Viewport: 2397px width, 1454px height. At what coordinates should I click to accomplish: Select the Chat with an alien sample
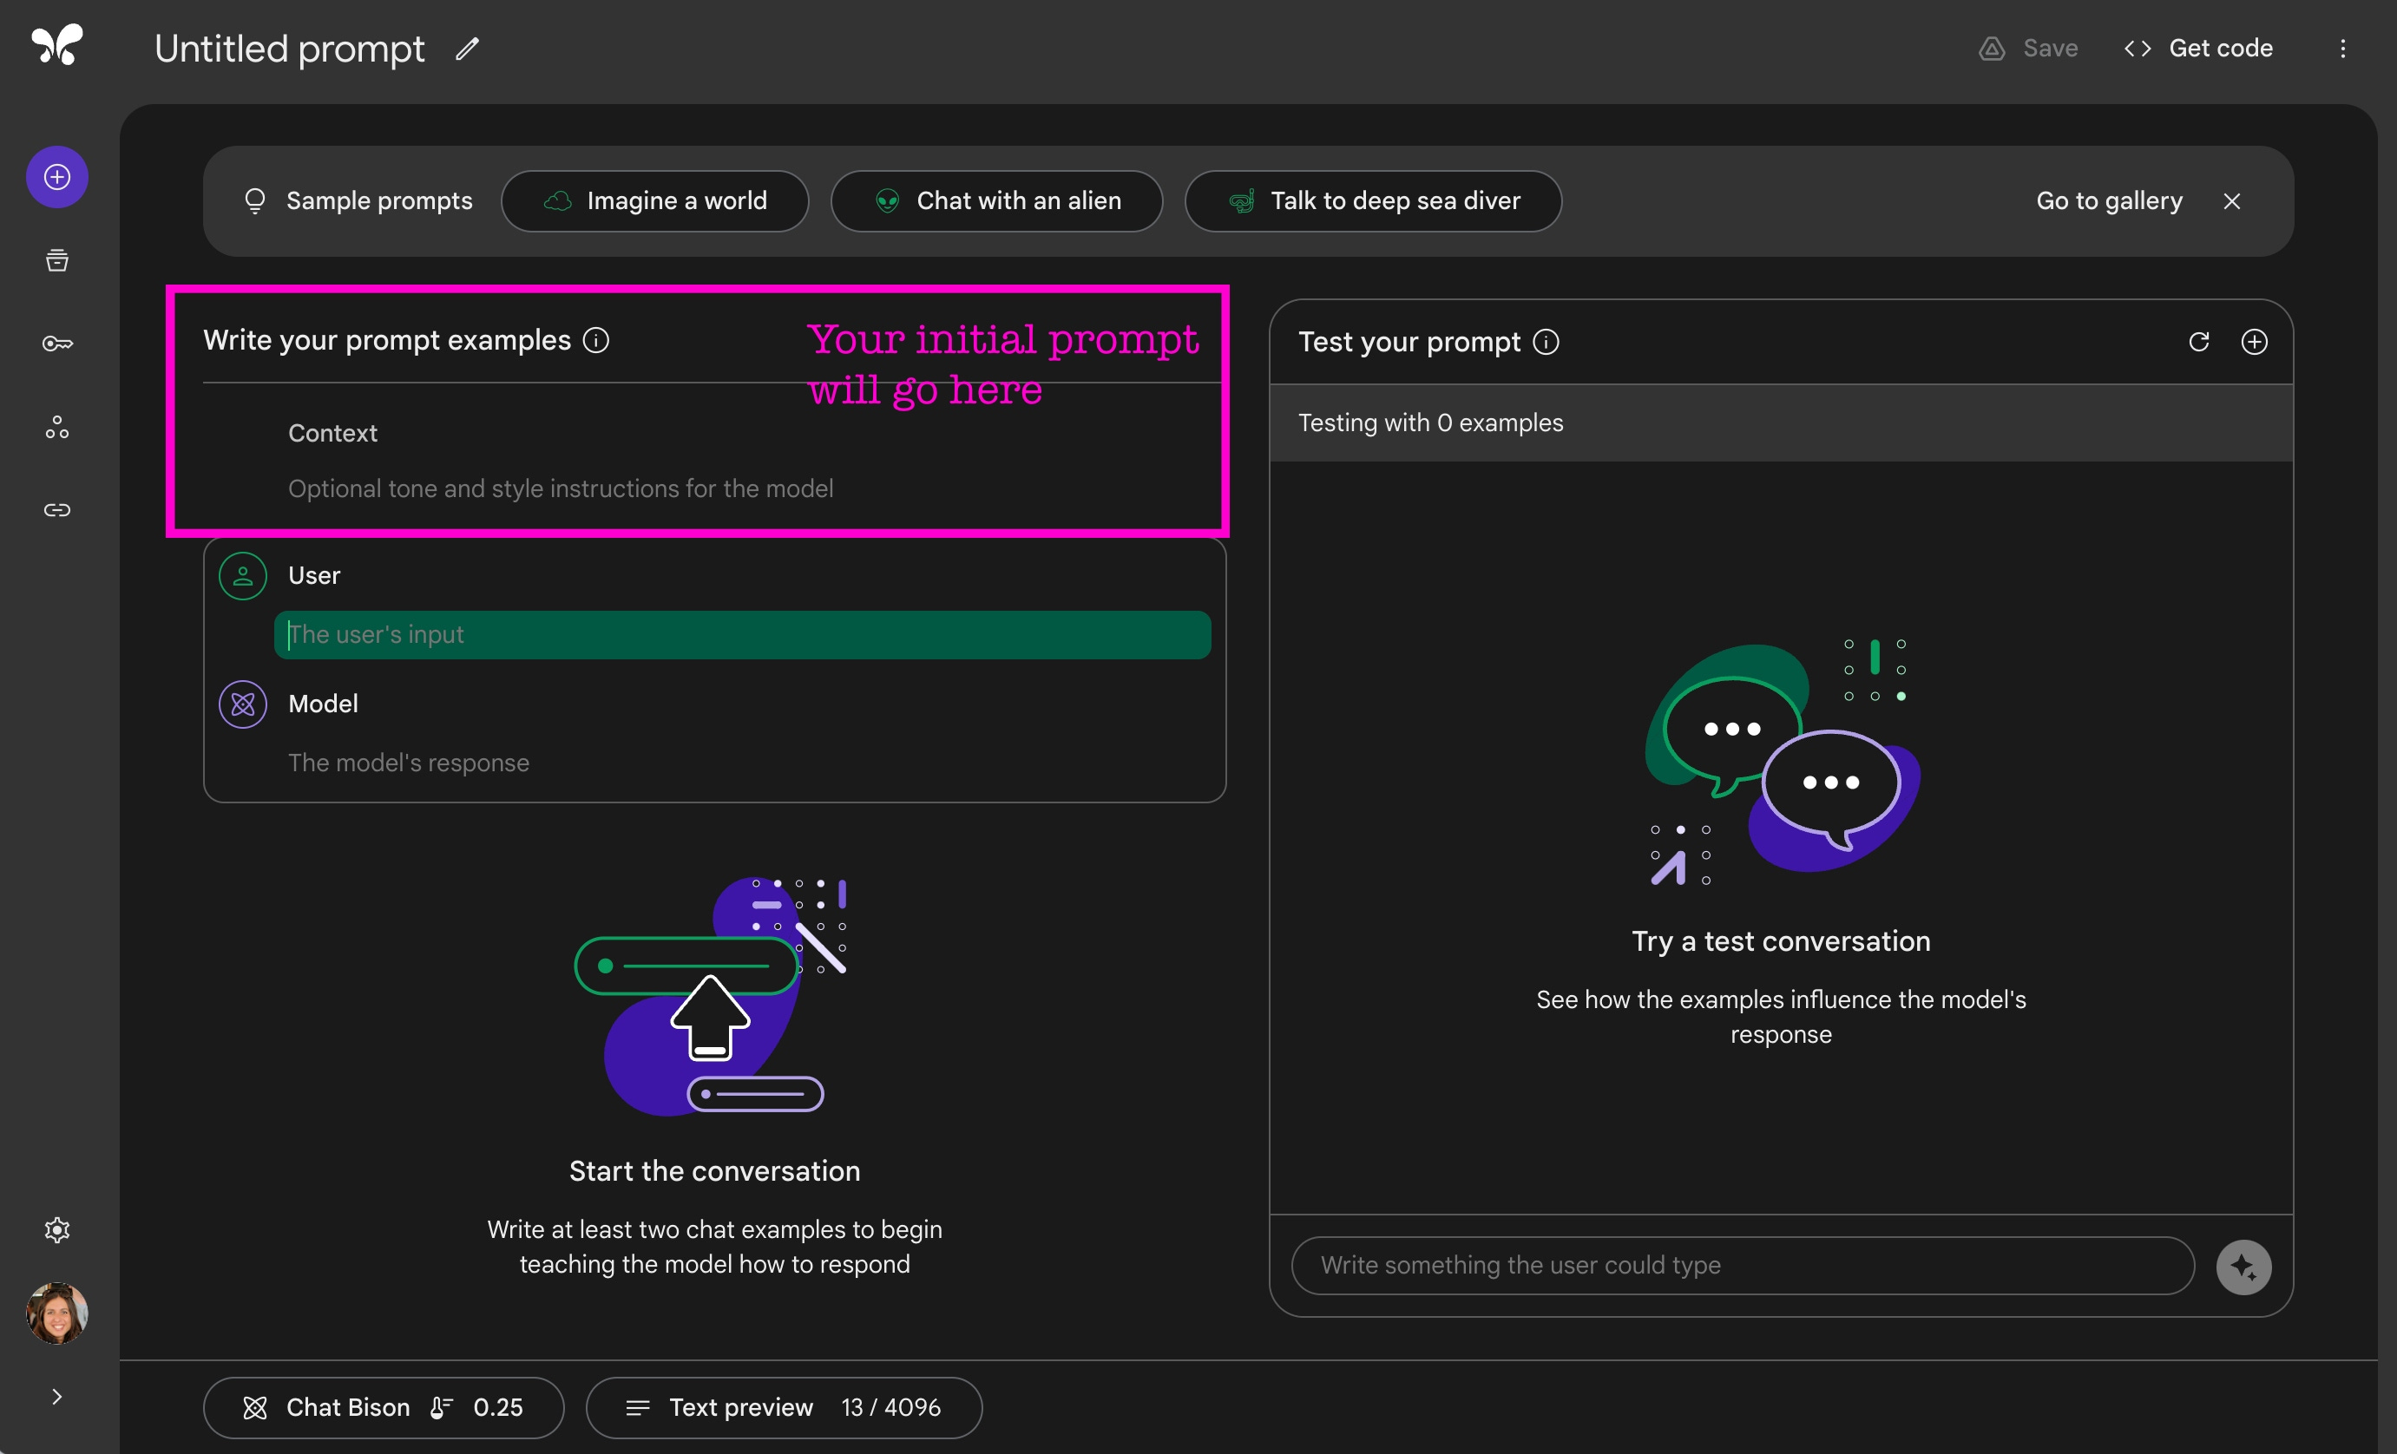coord(996,201)
